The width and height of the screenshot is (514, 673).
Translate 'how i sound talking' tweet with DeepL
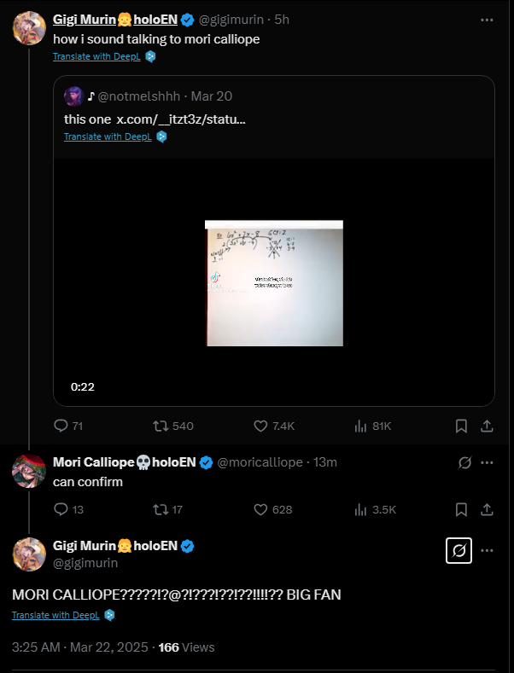click(96, 56)
